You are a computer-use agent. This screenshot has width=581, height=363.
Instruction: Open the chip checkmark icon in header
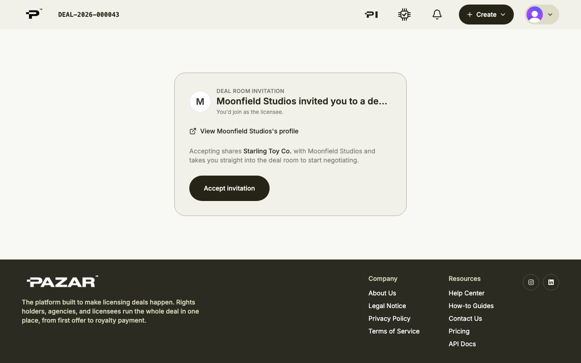(x=404, y=15)
